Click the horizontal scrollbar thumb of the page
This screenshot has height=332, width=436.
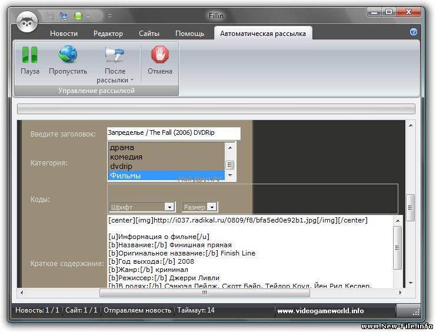(x=205, y=292)
